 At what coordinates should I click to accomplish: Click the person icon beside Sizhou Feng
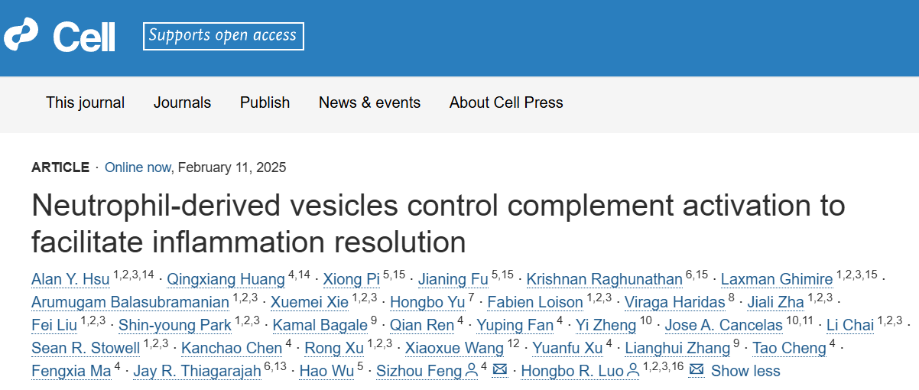472,371
